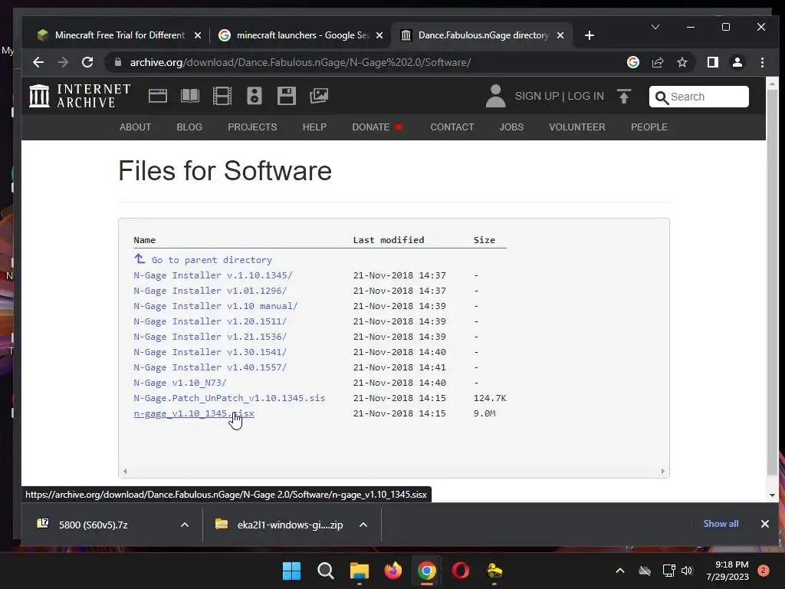Screen dimensions: 785x589
Task: Show hidden system tray icons
Action: click(x=619, y=571)
